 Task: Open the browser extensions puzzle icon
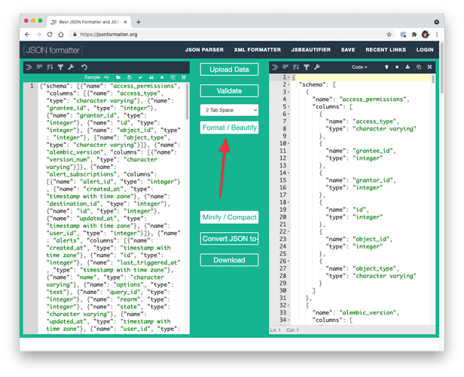(x=414, y=35)
